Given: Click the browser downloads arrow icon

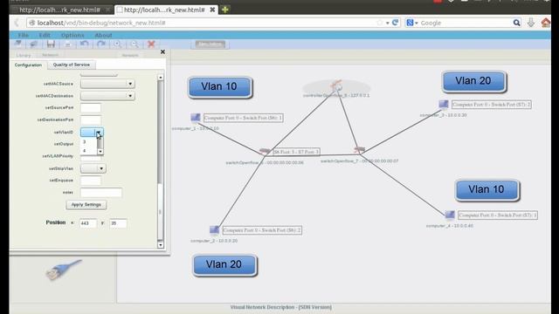Looking at the screenshot, I should [531, 23].
